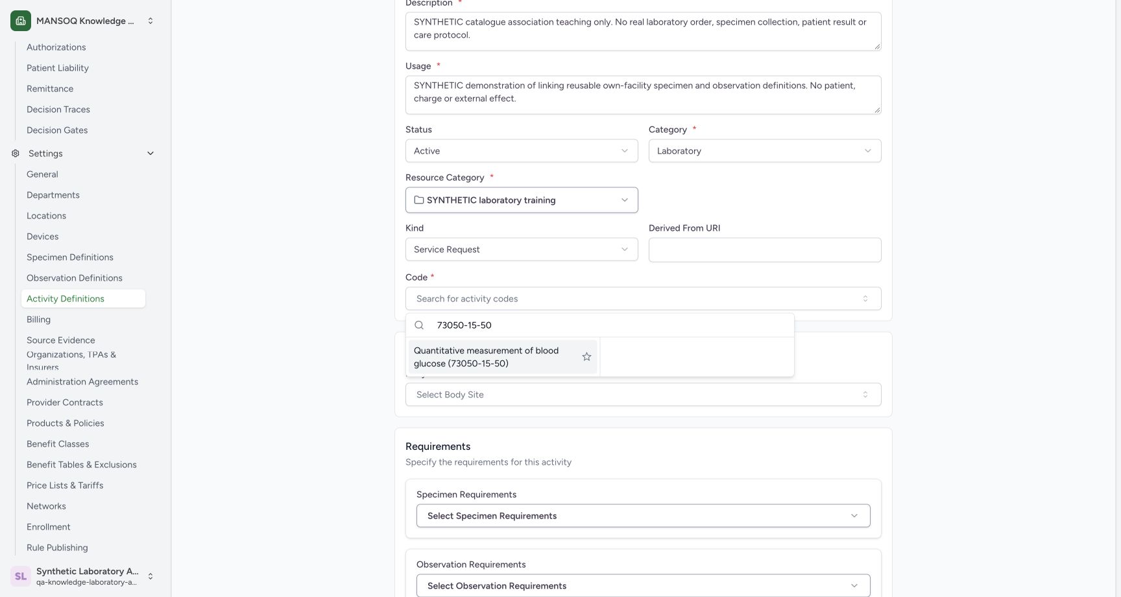
Task: Select the Quantitative measurement of blood glucose result
Action: (502, 357)
